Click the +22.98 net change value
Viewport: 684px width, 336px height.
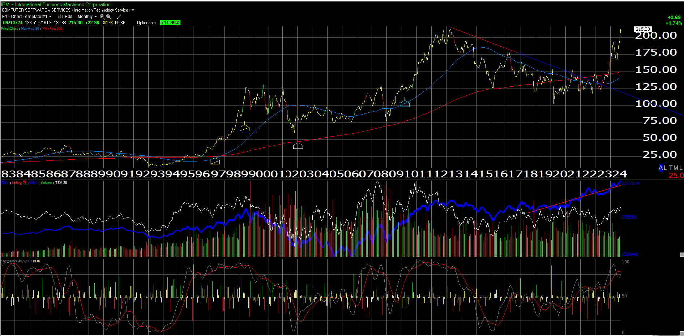(92, 22)
